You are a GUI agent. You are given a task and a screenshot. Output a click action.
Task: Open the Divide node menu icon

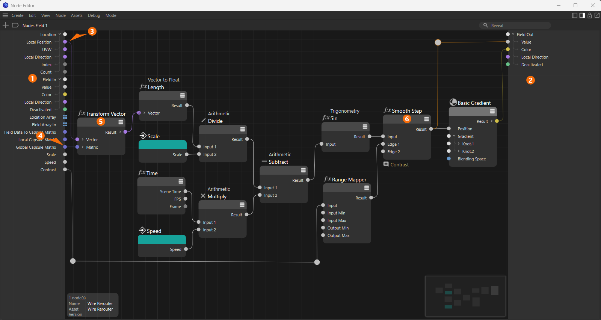click(243, 129)
